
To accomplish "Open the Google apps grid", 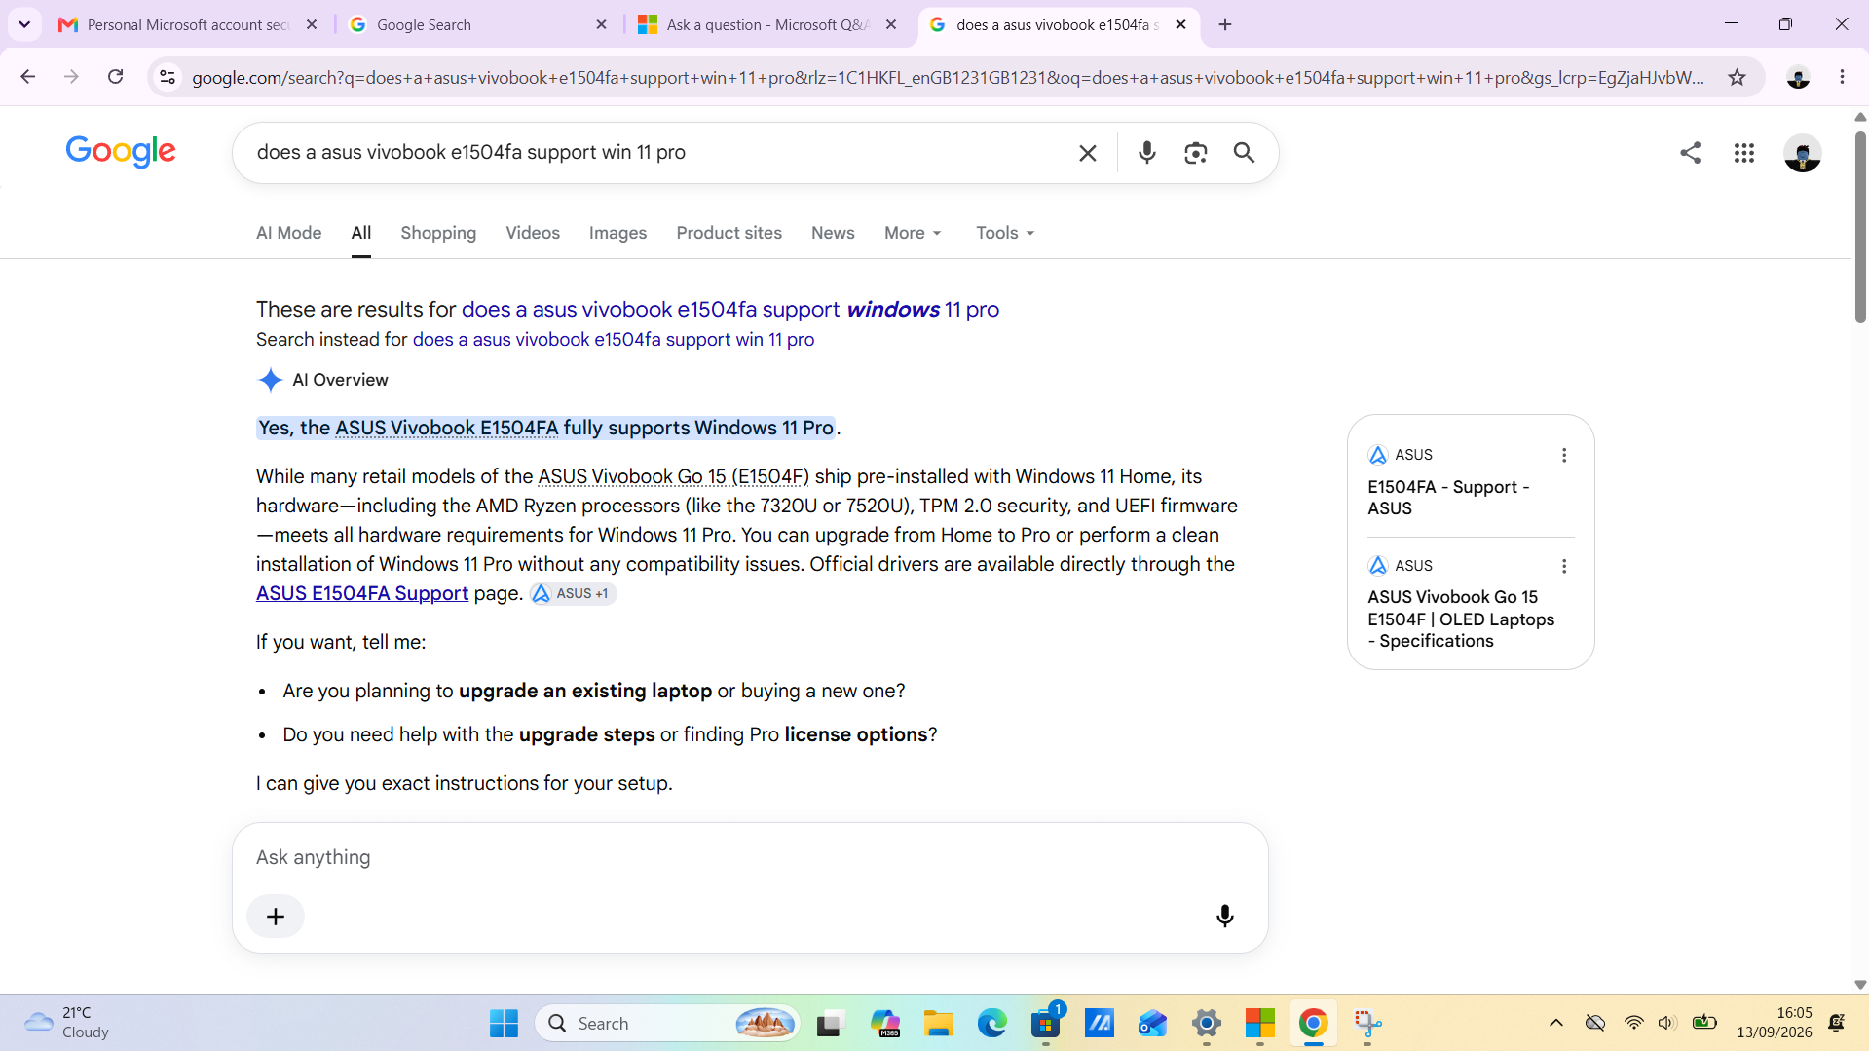I will 1743,153.
